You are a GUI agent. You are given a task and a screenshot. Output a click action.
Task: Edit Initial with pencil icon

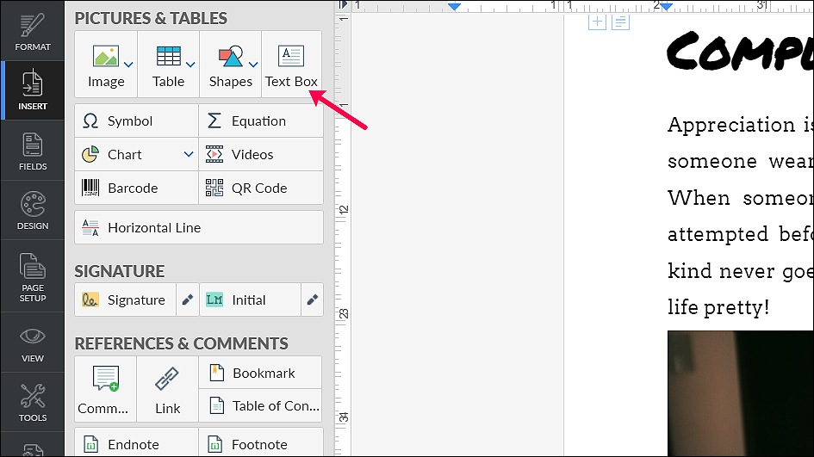312,300
